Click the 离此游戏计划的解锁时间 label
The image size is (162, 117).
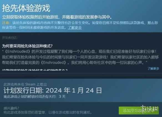pyautogui.click(x=31, y=97)
